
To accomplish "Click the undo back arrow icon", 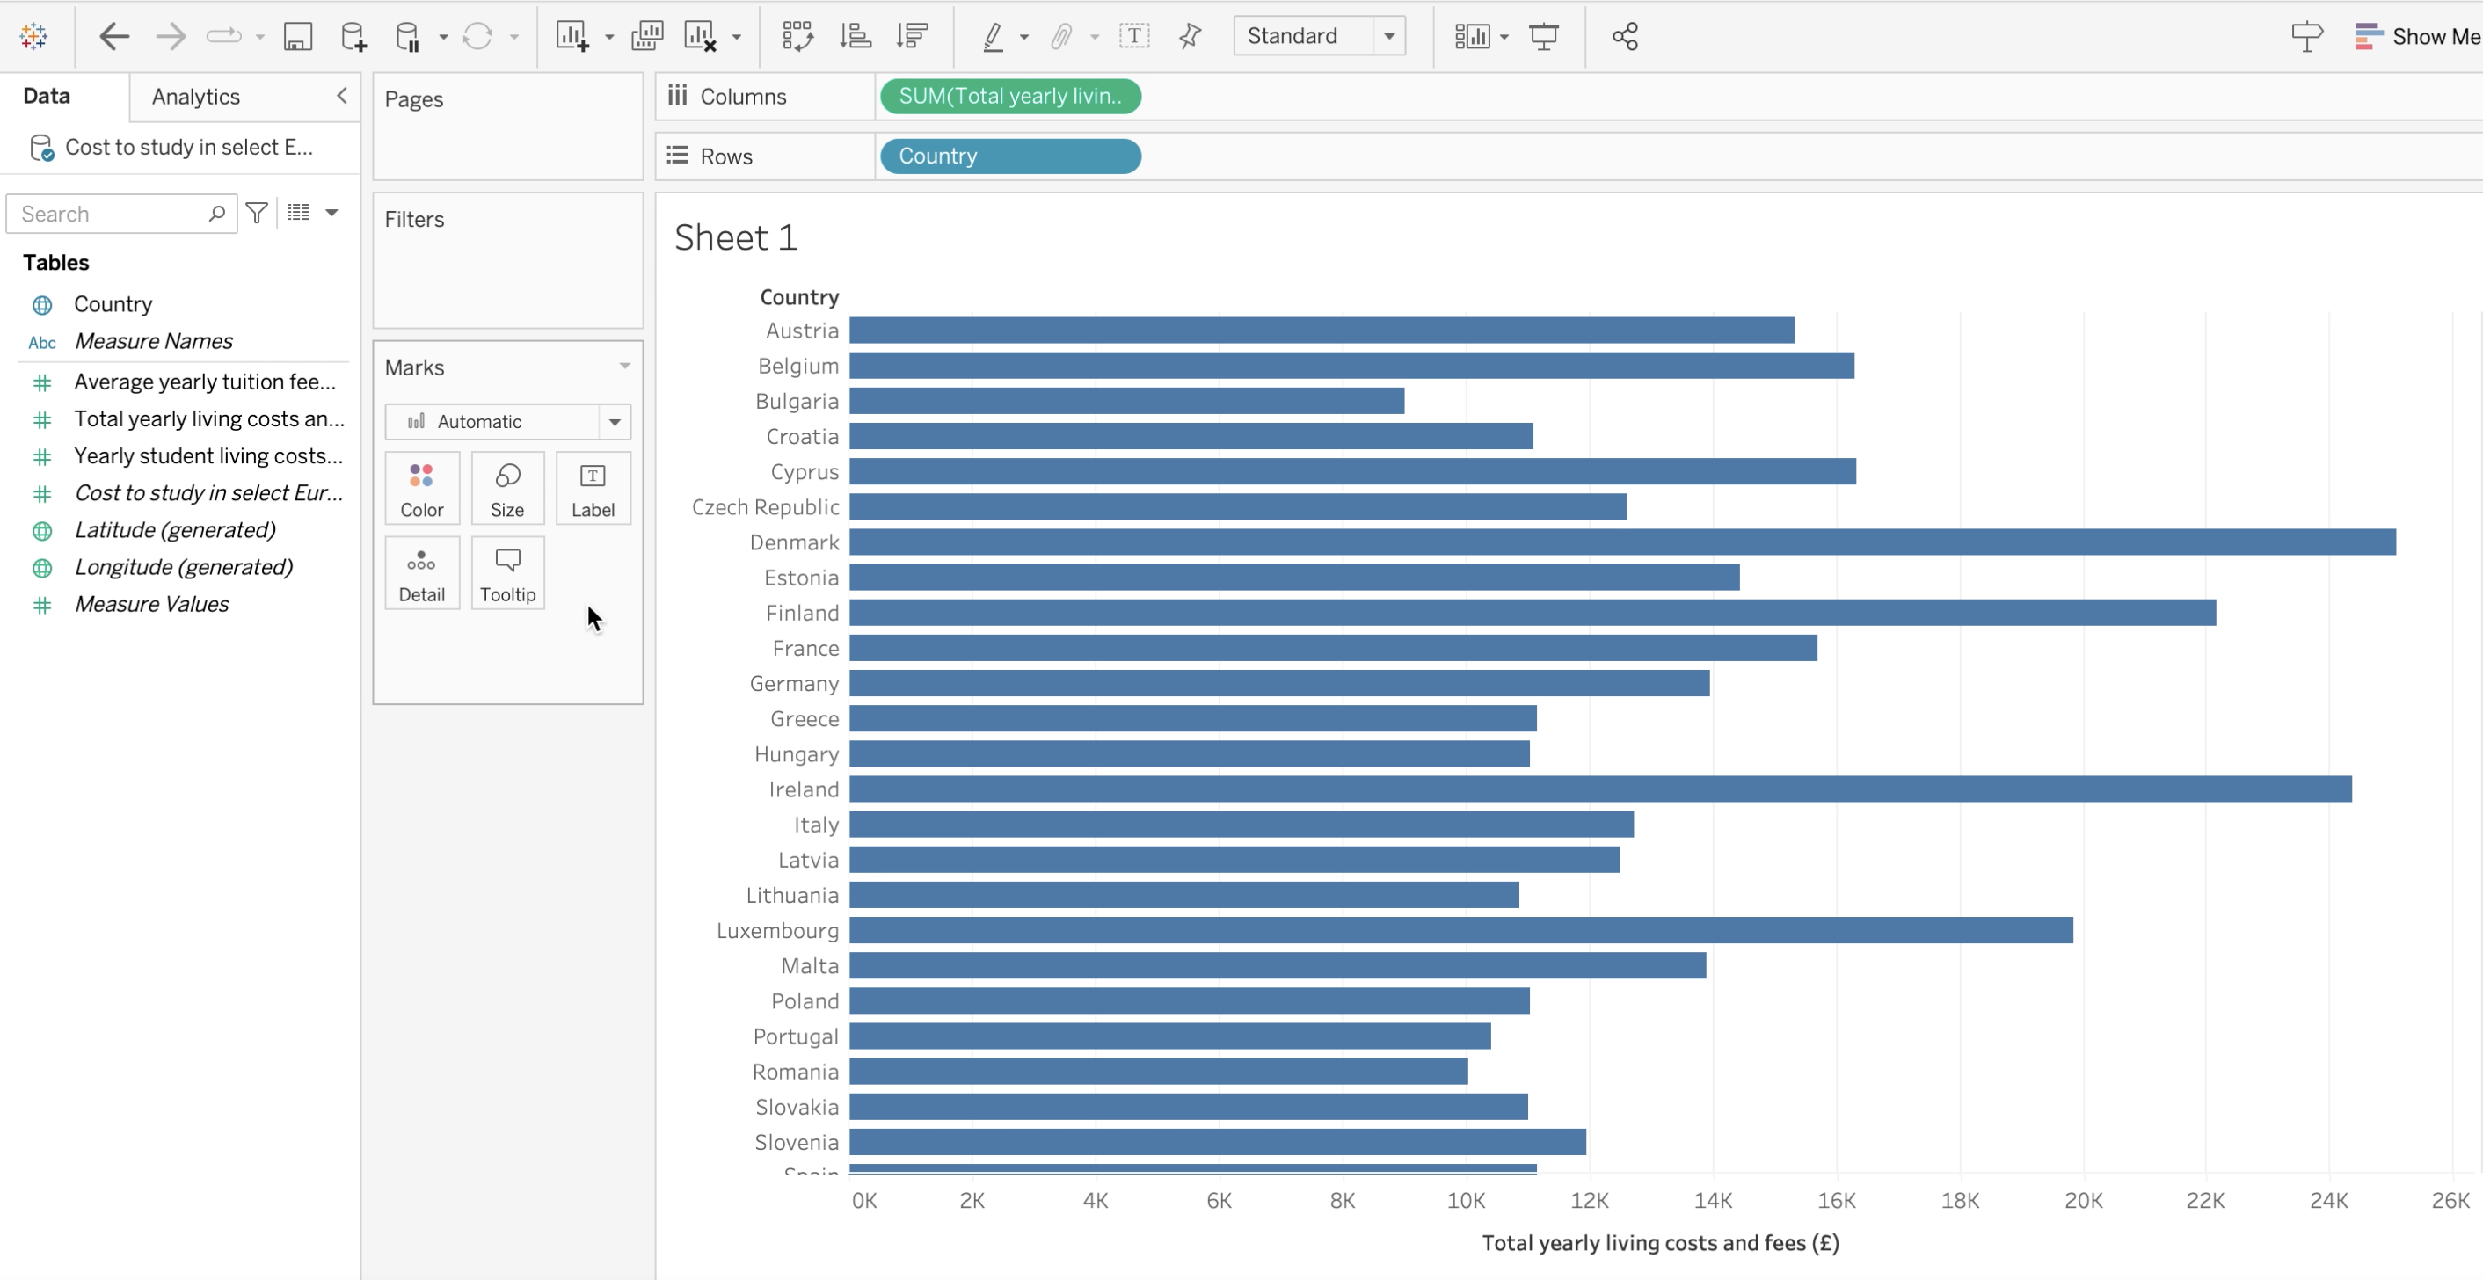I will coord(113,37).
